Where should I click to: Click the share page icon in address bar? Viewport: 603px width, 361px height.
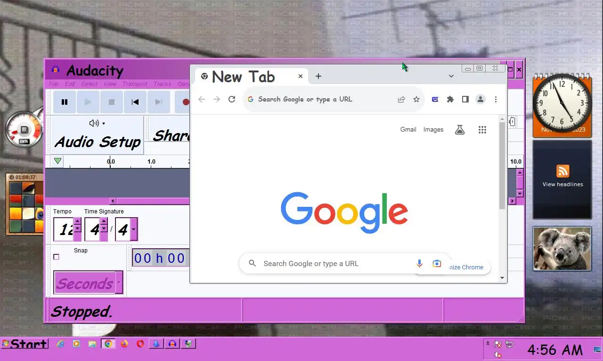click(401, 99)
